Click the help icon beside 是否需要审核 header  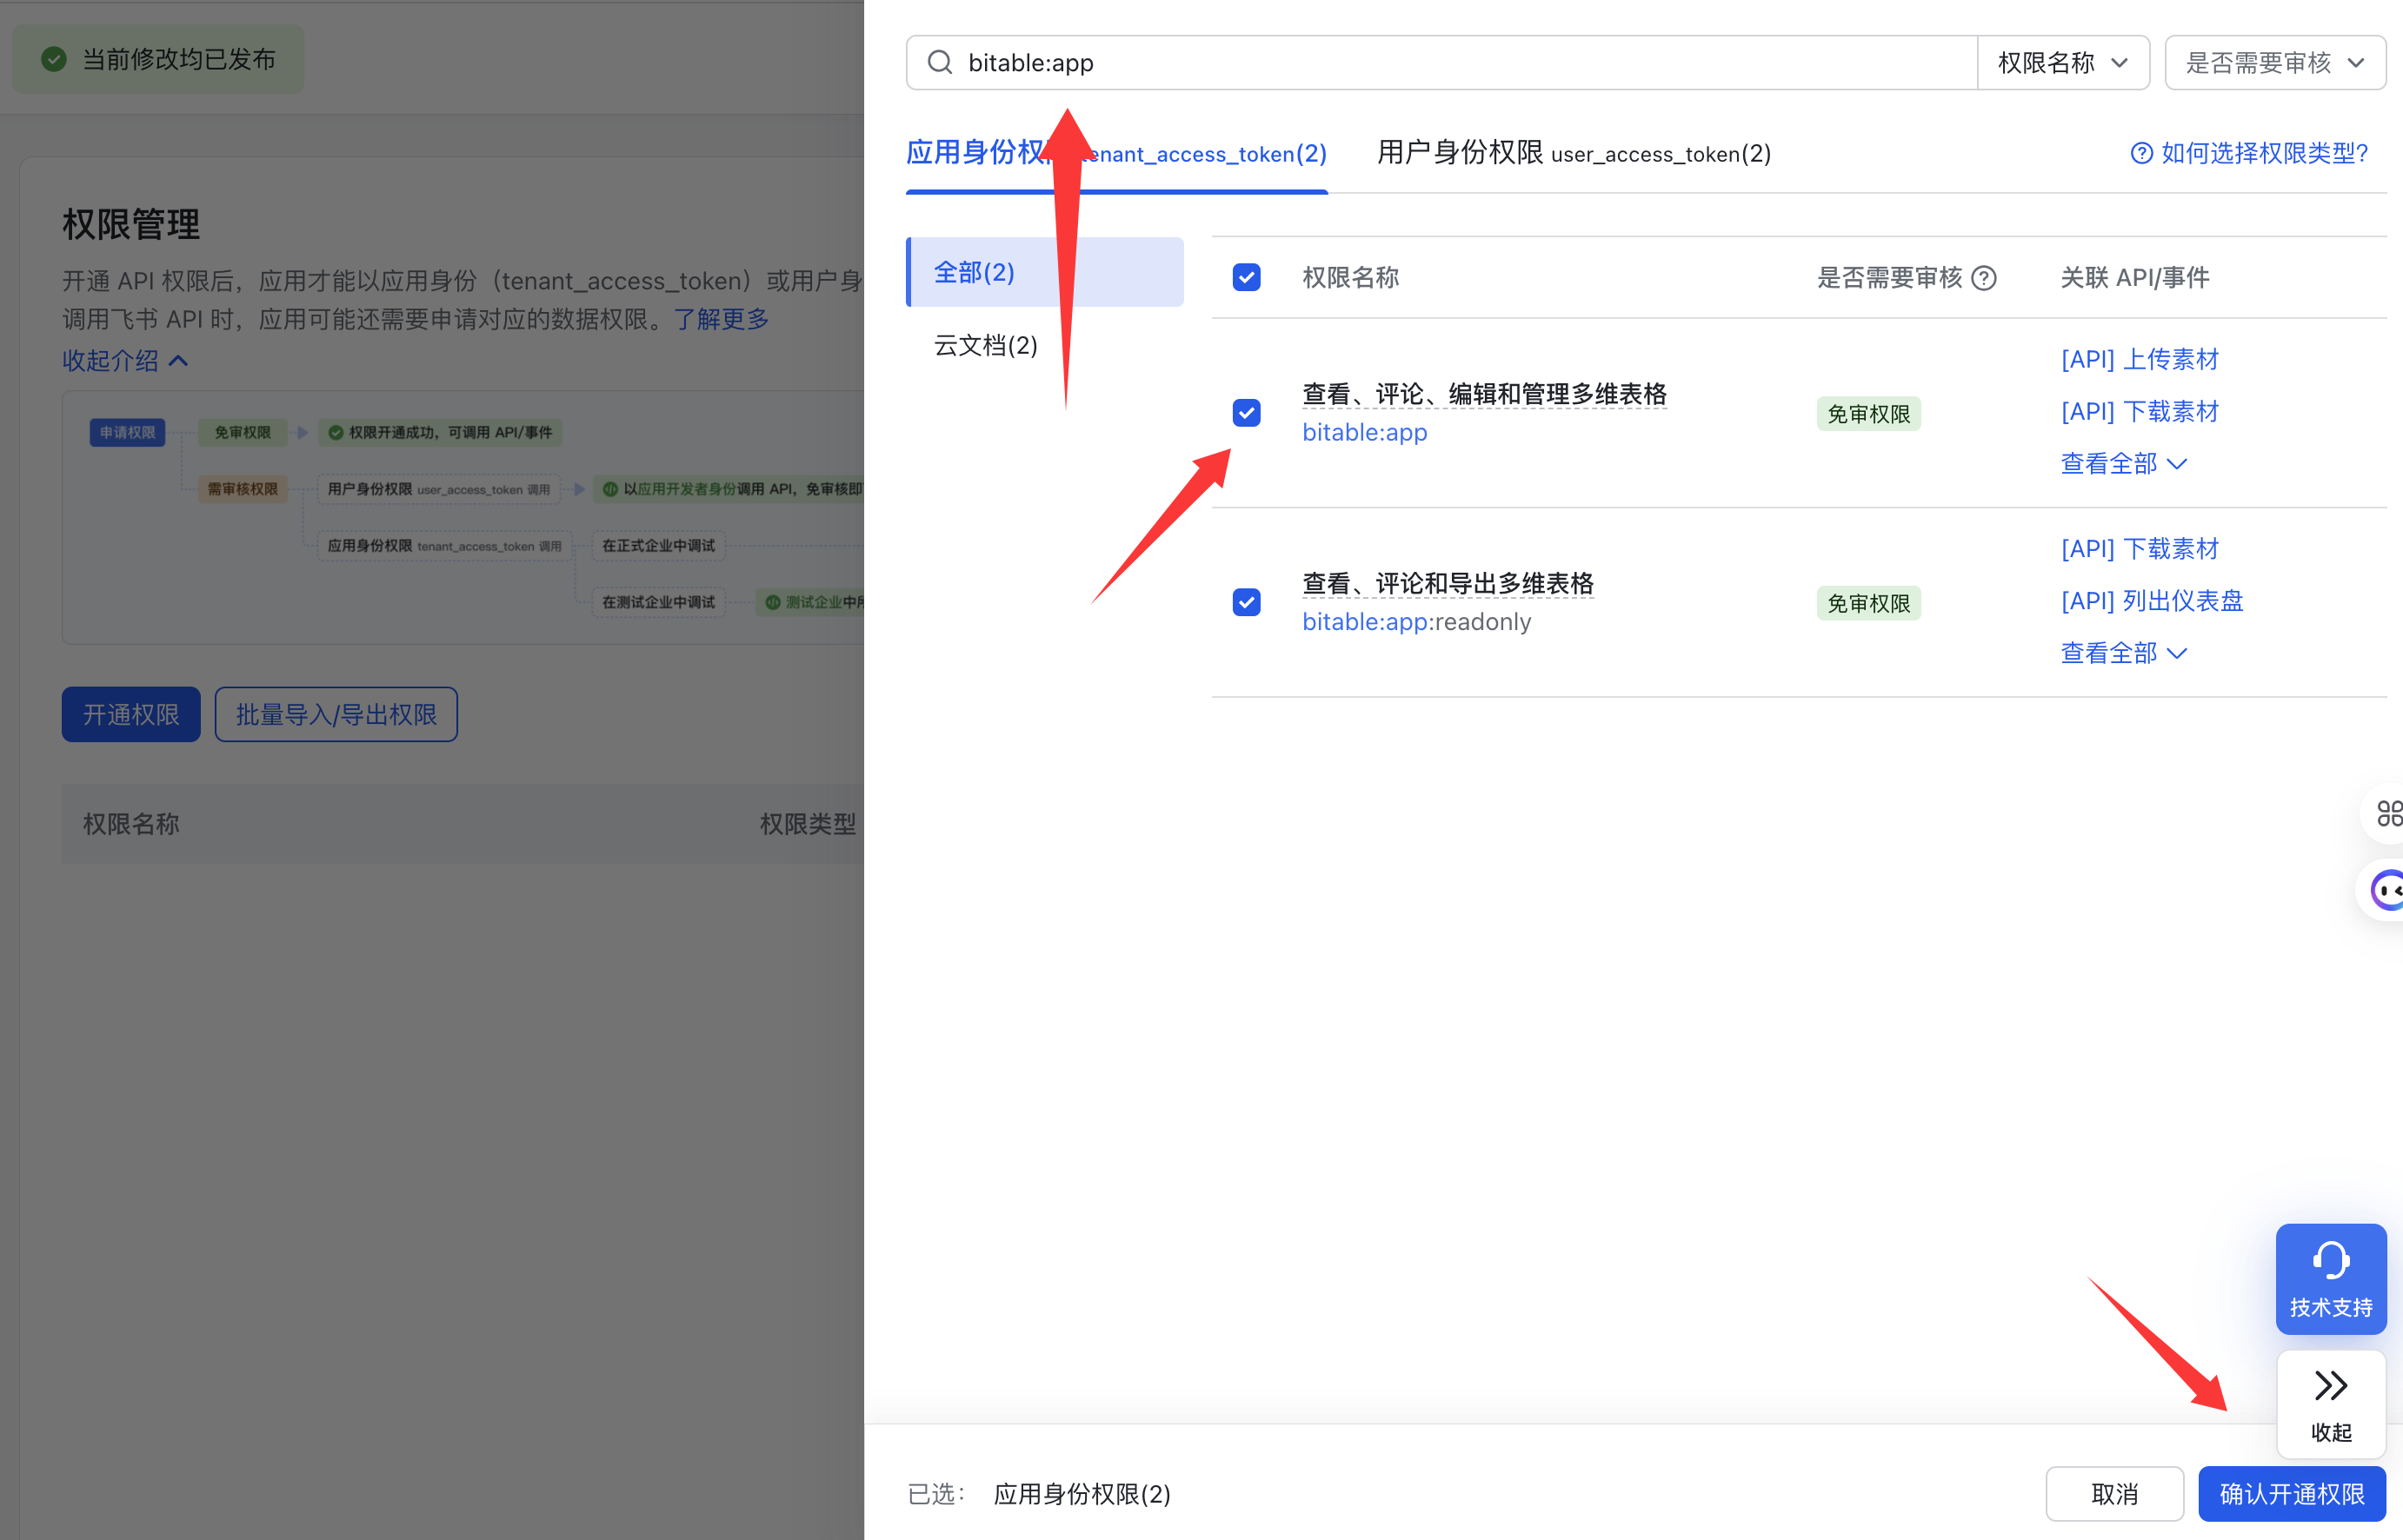(1984, 278)
